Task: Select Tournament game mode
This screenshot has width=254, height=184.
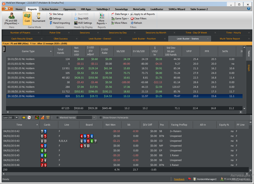Action: coord(39,18)
